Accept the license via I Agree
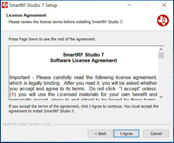Screen dimensions: 174x143 [126, 133]
